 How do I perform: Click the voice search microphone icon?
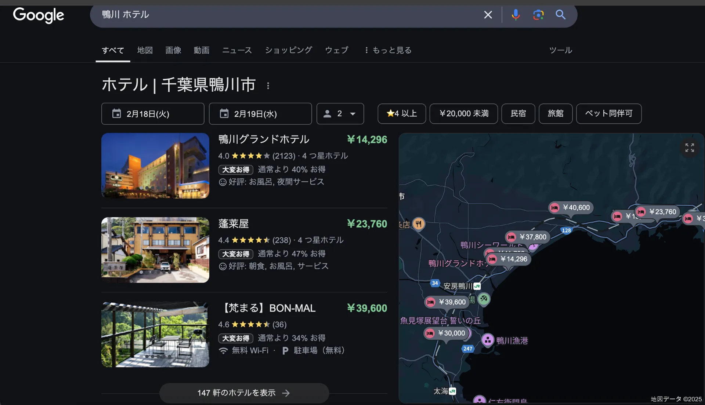click(x=516, y=15)
